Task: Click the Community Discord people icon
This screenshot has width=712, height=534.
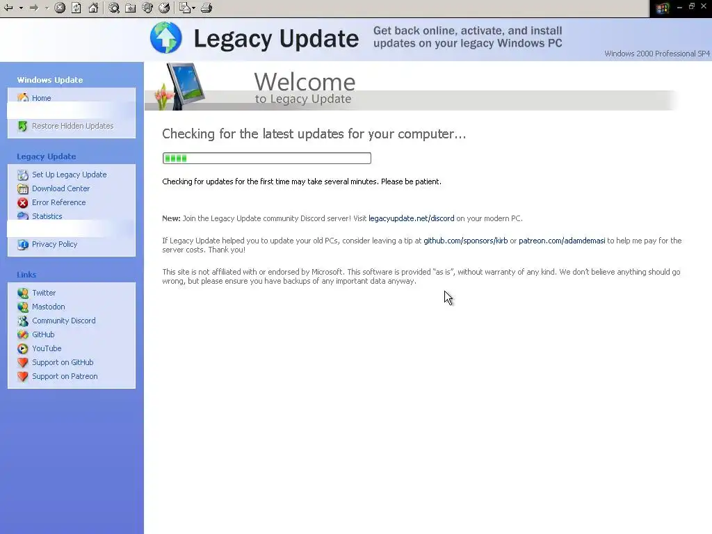Action: [x=23, y=321]
